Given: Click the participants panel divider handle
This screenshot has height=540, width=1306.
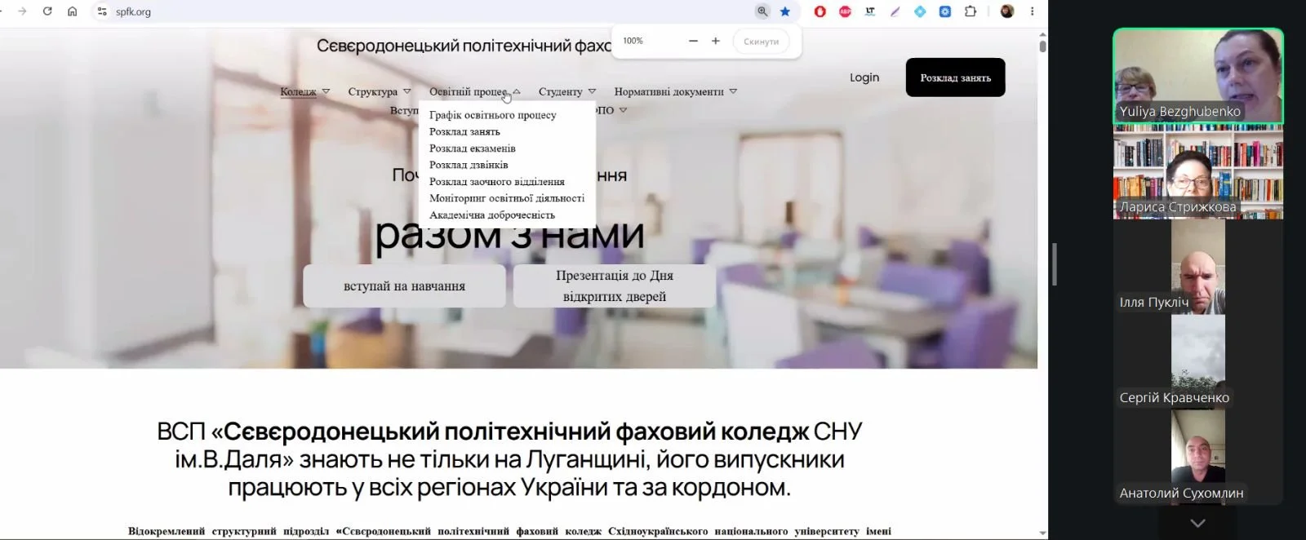Looking at the screenshot, I should (1055, 264).
